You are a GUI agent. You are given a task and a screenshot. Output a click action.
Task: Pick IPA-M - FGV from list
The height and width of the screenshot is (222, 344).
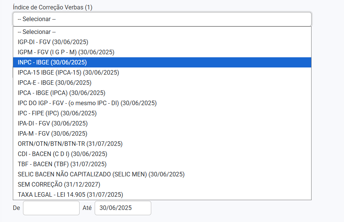52,133
